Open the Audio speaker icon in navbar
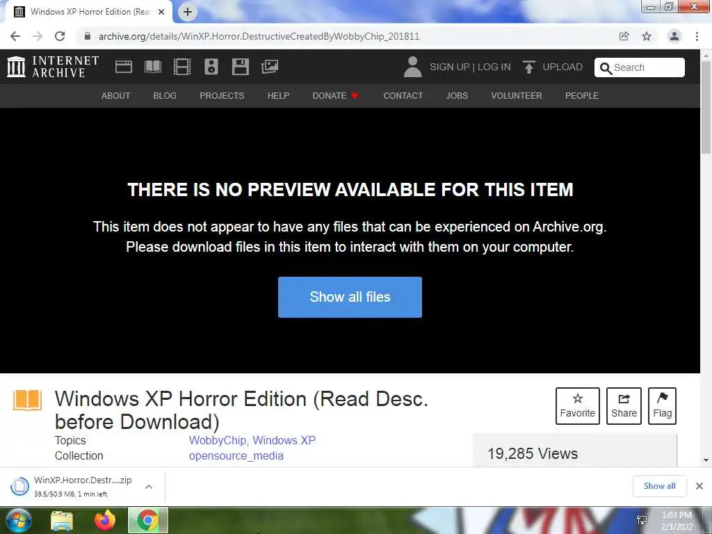Screen dimensions: 712x534 pyautogui.click(x=211, y=67)
